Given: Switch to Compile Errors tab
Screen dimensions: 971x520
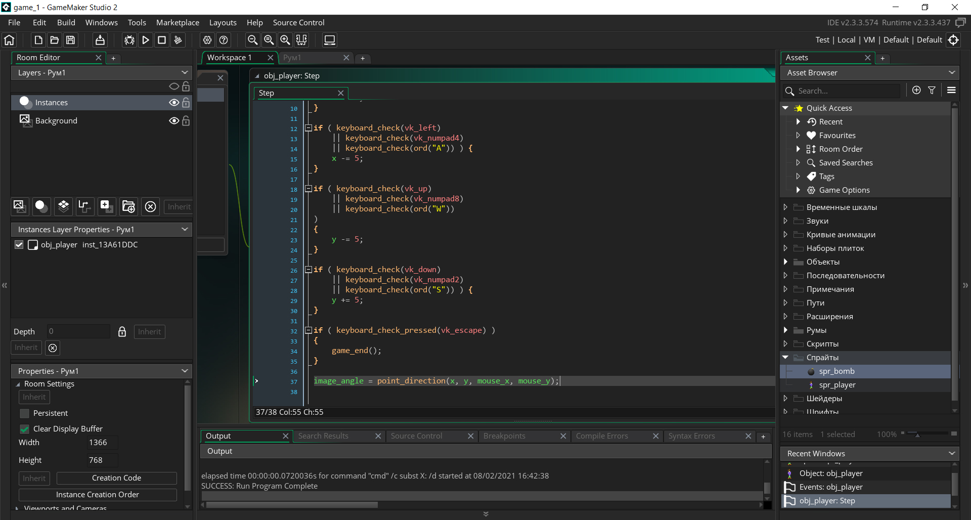Looking at the screenshot, I should (x=602, y=436).
